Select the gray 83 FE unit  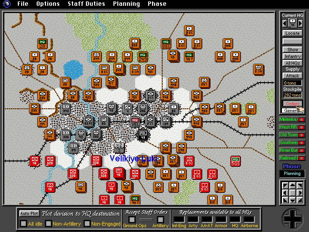click(x=88, y=122)
